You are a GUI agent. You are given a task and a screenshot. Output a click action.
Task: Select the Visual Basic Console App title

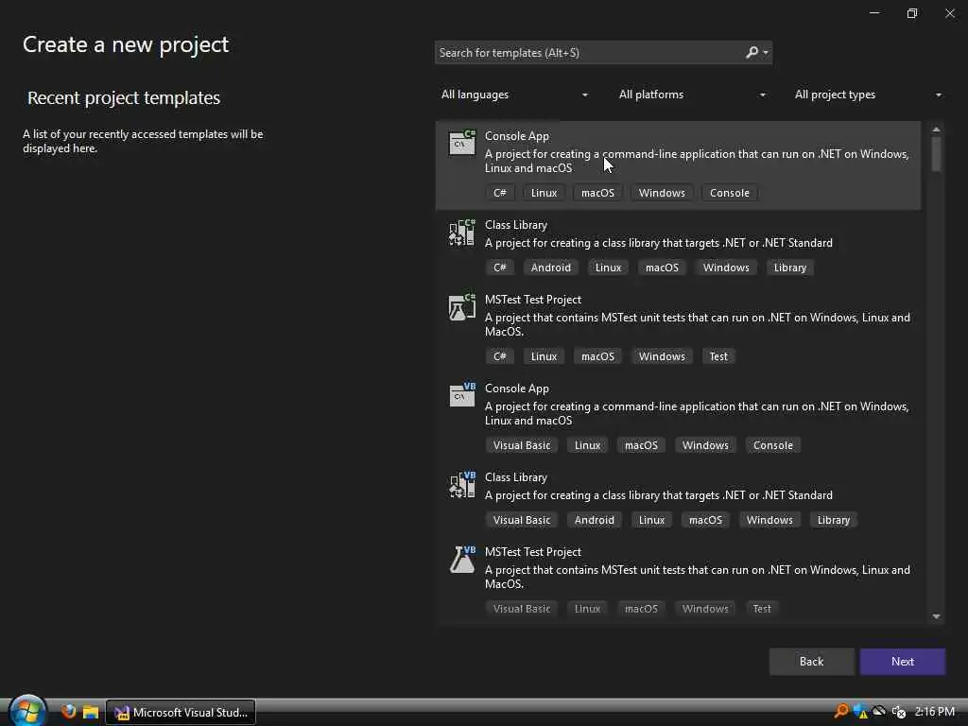point(517,389)
